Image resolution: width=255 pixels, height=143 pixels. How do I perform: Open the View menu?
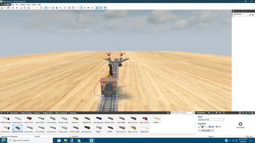17,5
